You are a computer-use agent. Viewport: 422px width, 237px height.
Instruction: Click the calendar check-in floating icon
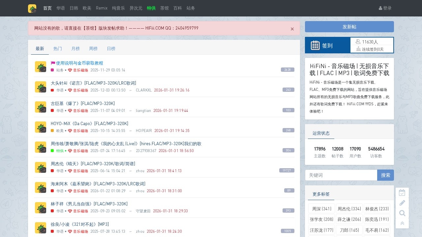click(402, 193)
